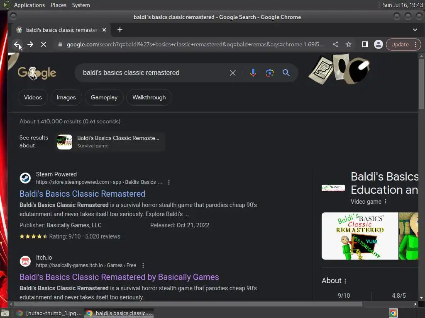Click the Basically Games, LLC publisher text
The height and width of the screenshot is (318, 425).
[74, 225]
